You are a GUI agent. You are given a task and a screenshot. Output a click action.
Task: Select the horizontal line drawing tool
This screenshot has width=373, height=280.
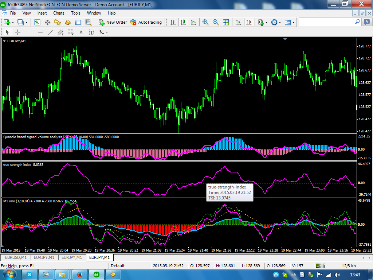point(40,32)
